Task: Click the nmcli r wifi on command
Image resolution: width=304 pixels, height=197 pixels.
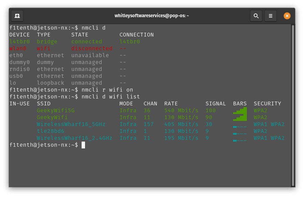Action: click(107, 90)
